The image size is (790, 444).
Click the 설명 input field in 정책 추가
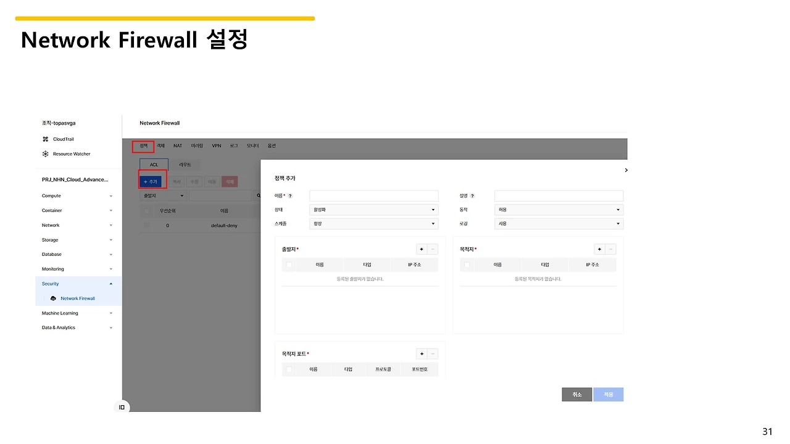(559, 196)
